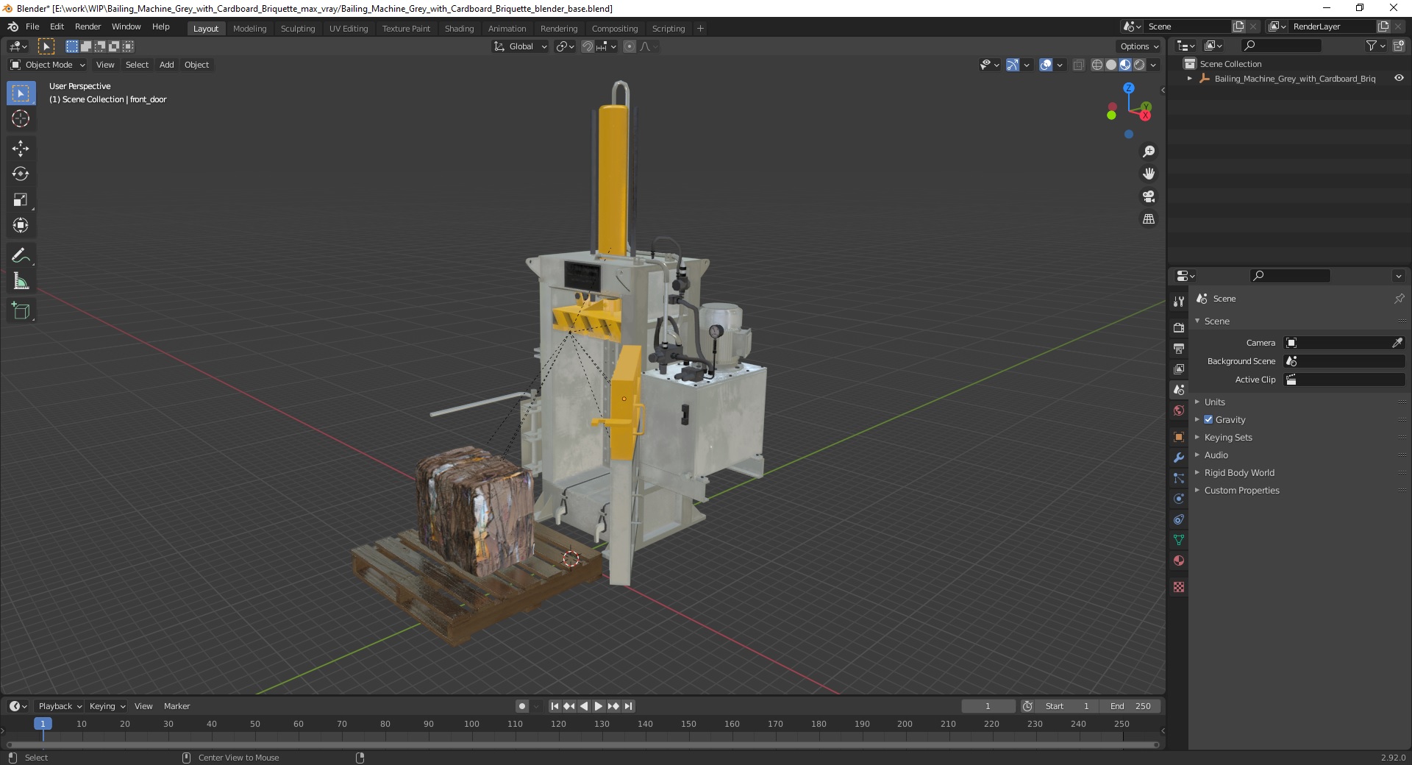
Task: Open the File menu
Action: [x=32, y=26]
